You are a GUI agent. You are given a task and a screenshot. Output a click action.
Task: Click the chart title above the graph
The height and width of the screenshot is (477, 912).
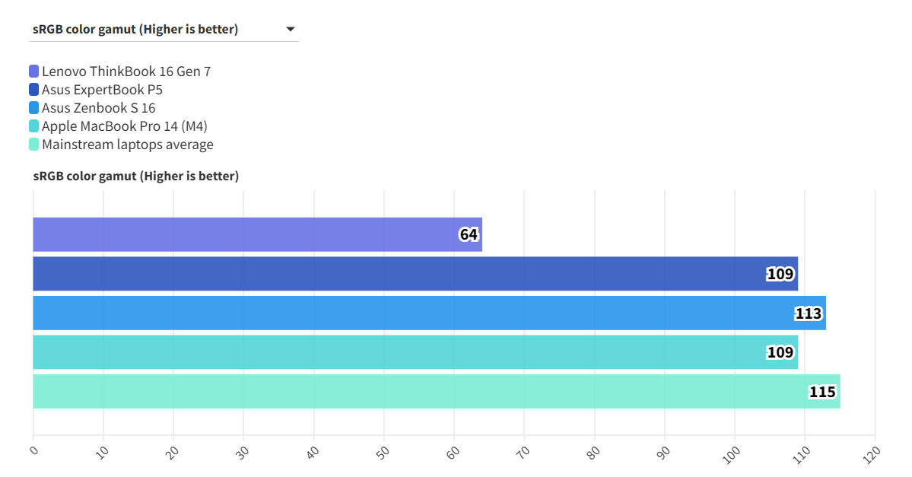(x=136, y=176)
